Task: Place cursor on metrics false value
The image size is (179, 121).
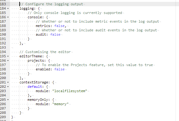Action: click(59, 26)
